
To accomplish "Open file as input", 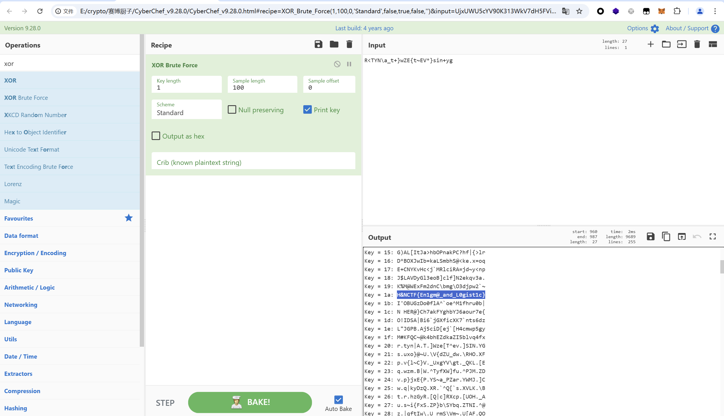I will pos(681,44).
